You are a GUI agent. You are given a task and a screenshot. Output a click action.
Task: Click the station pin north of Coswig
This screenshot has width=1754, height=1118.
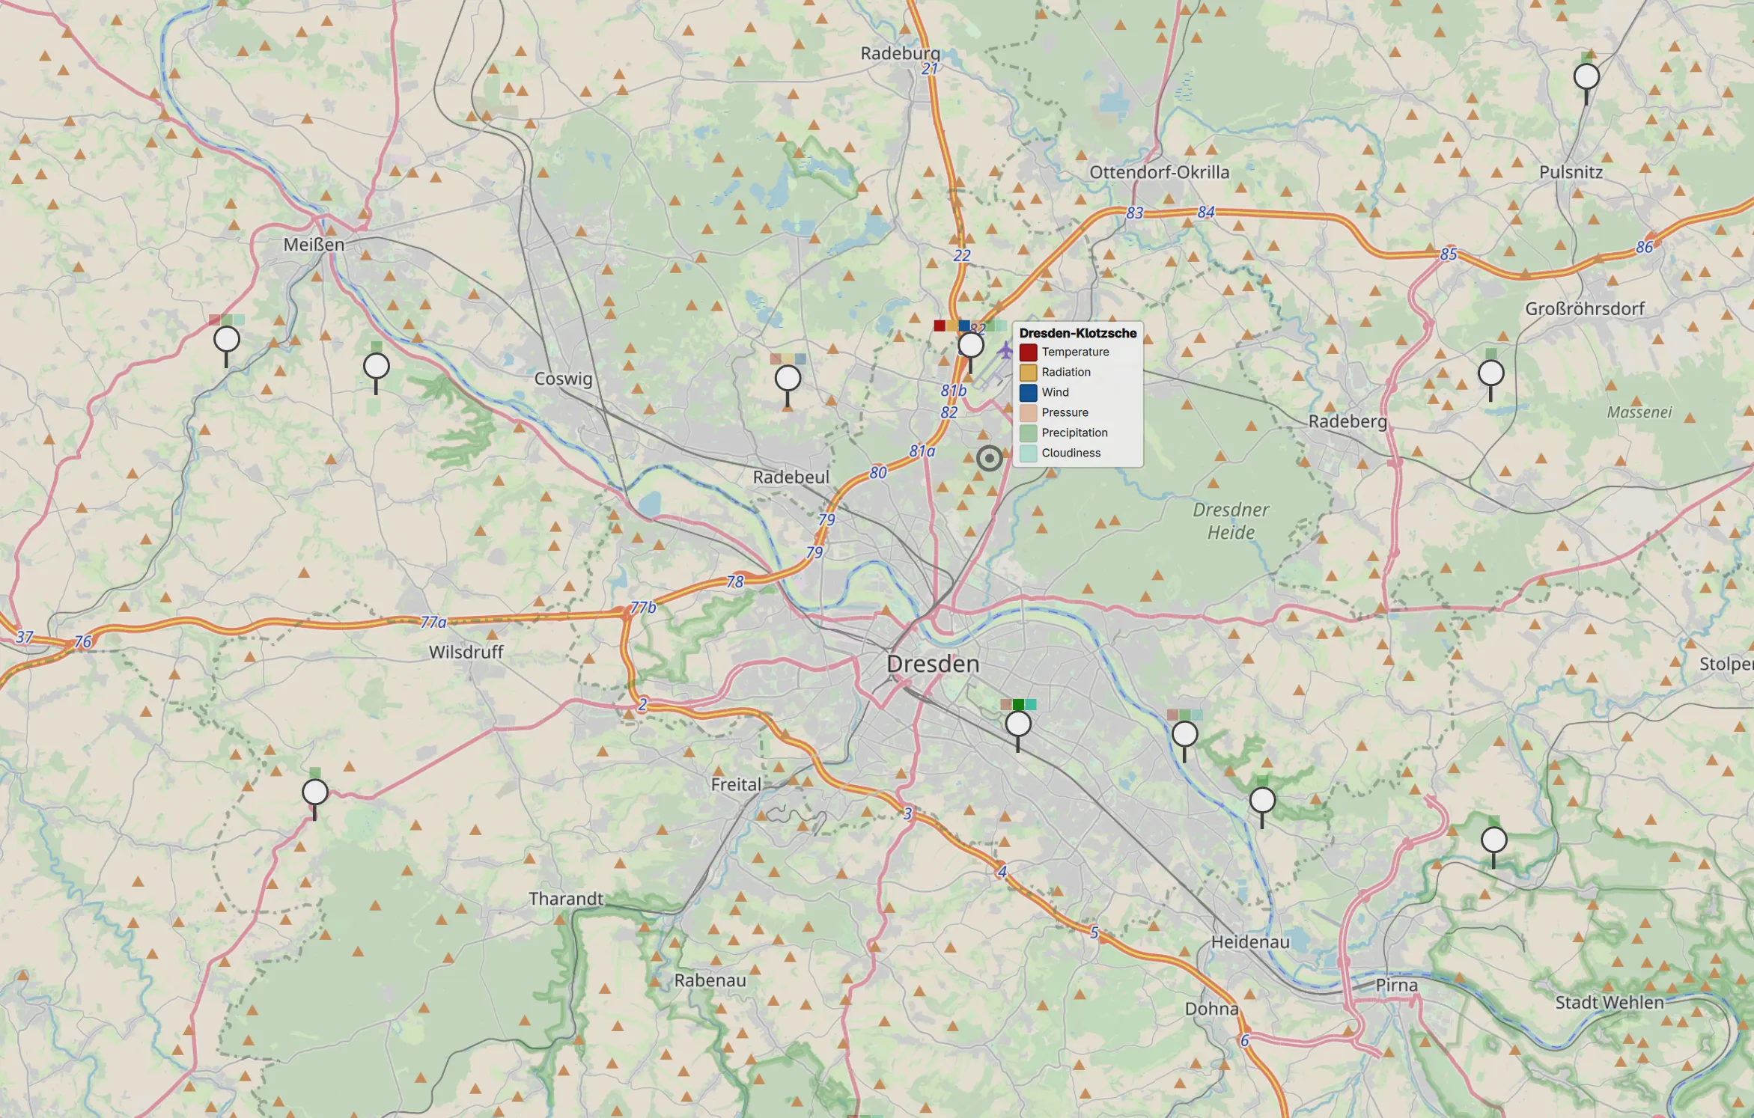788,379
